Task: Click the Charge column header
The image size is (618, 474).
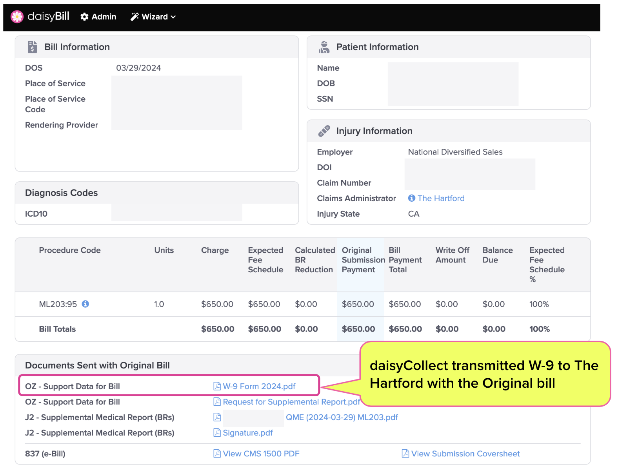Action: [x=215, y=250]
